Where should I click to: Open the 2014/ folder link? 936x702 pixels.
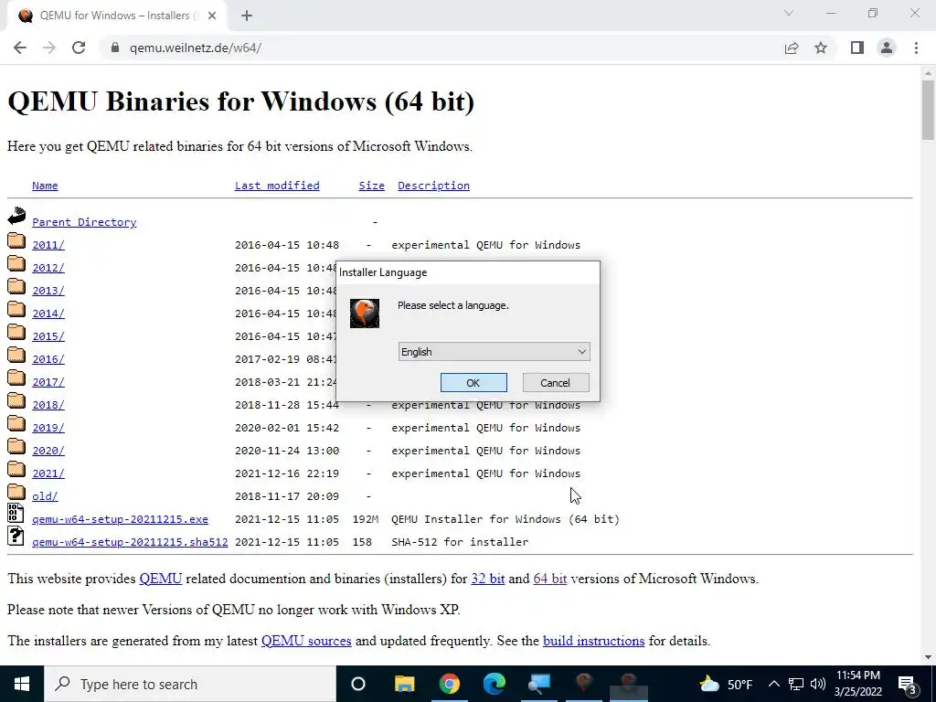click(48, 314)
